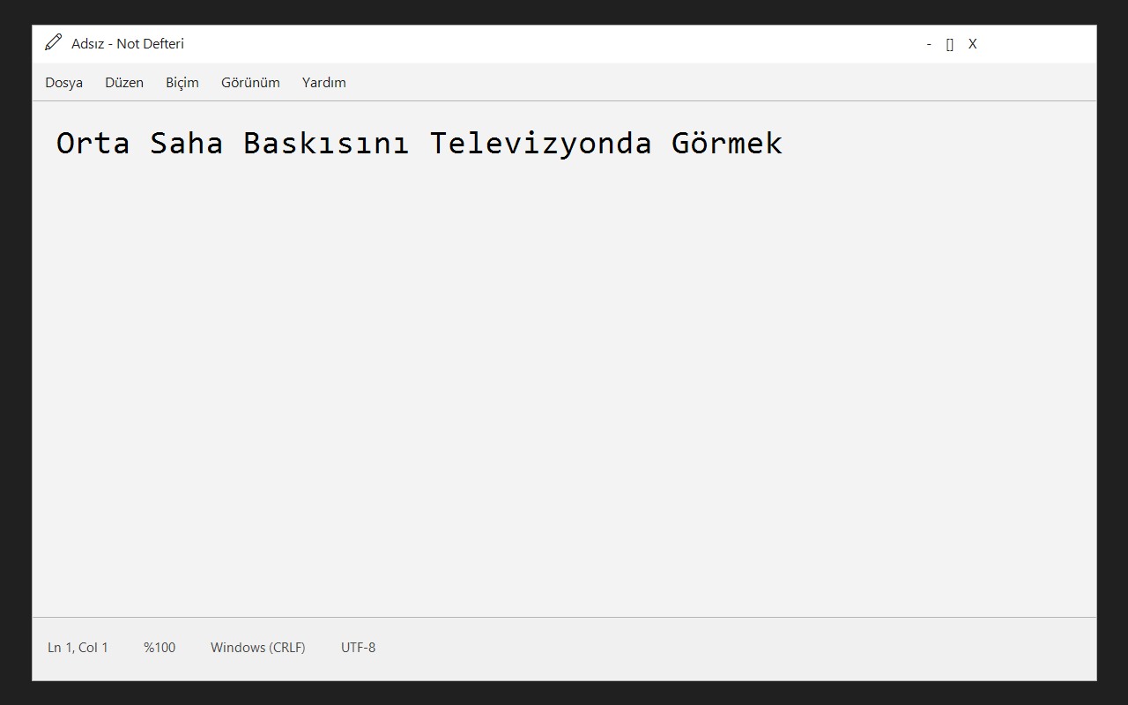This screenshot has height=705, width=1128.
Task: Open the Görünüm menu
Action: pos(250,83)
